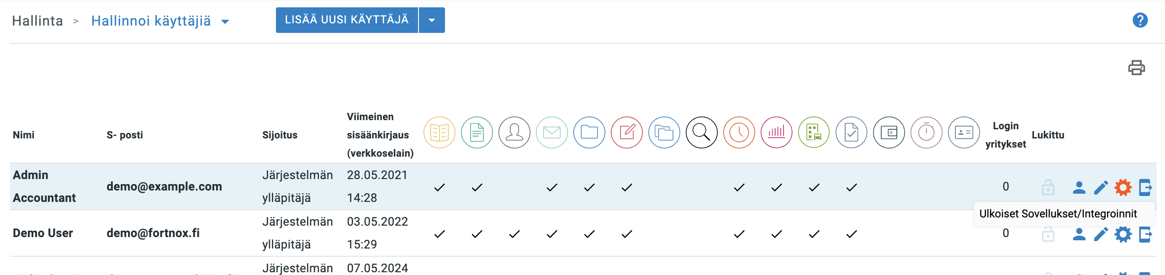Select the Admin Accountant name cell
1165x275 pixels.
[x=44, y=186]
